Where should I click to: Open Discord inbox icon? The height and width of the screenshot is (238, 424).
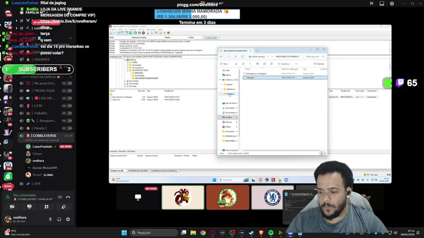point(382,4)
